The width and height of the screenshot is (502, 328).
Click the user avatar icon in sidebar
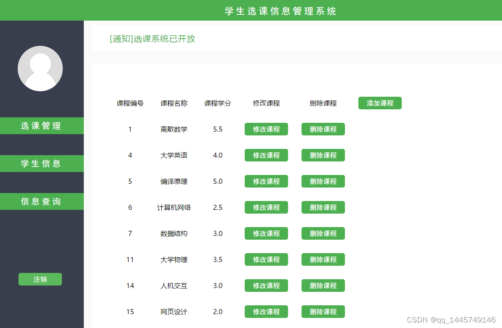pyautogui.click(x=40, y=68)
